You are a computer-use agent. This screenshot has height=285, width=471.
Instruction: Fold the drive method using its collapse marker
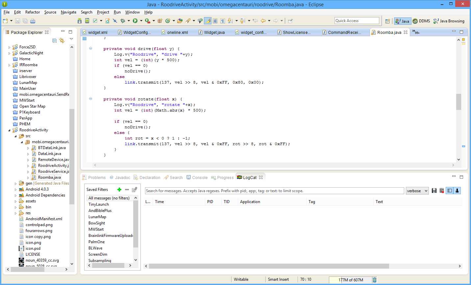pos(90,48)
